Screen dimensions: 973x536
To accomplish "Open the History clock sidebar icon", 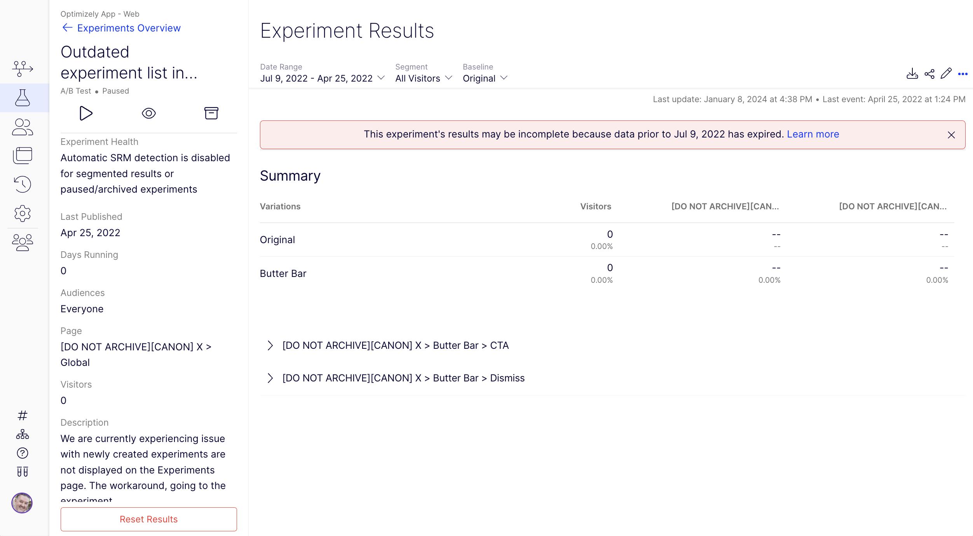I will (x=23, y=184).
